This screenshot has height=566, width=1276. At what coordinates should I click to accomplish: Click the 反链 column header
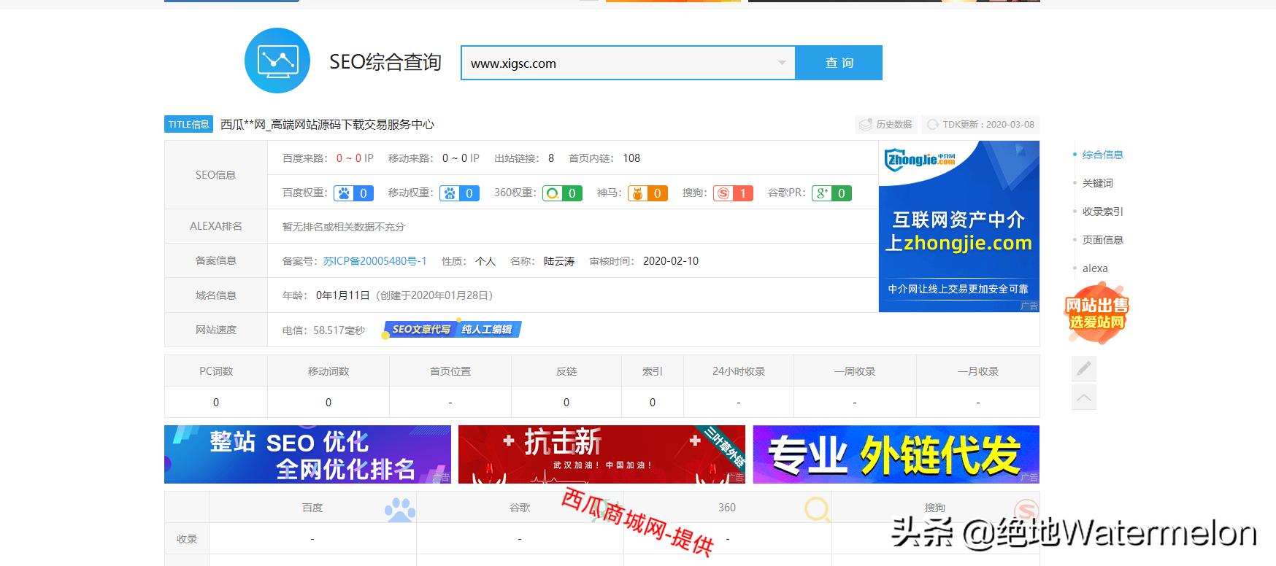tap(566, 371)
